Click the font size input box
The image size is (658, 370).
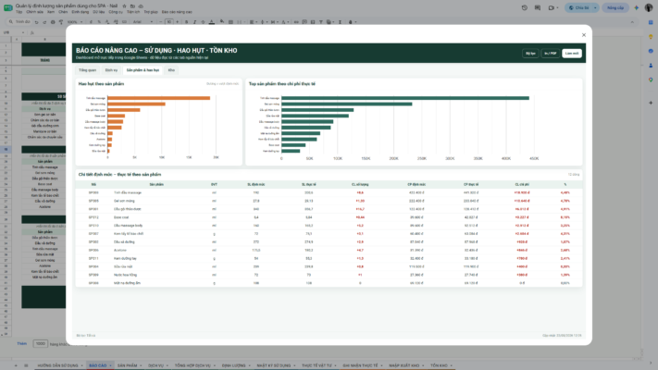[x=169, y=22]
